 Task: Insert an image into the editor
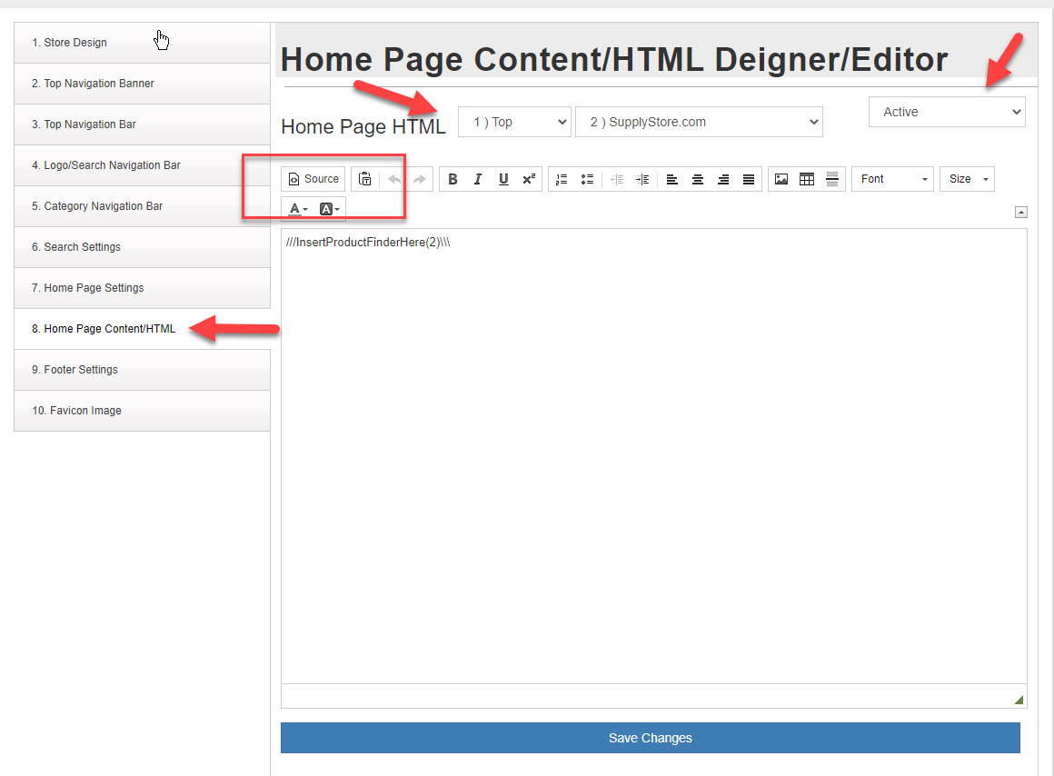[781, 179]
